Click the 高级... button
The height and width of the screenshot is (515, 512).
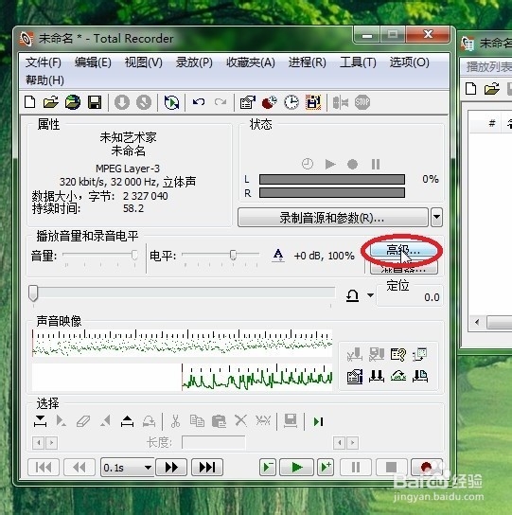404,251
